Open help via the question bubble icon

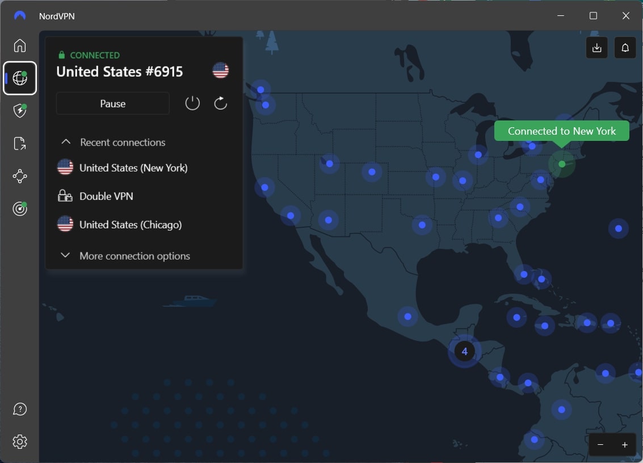[20, 408]
